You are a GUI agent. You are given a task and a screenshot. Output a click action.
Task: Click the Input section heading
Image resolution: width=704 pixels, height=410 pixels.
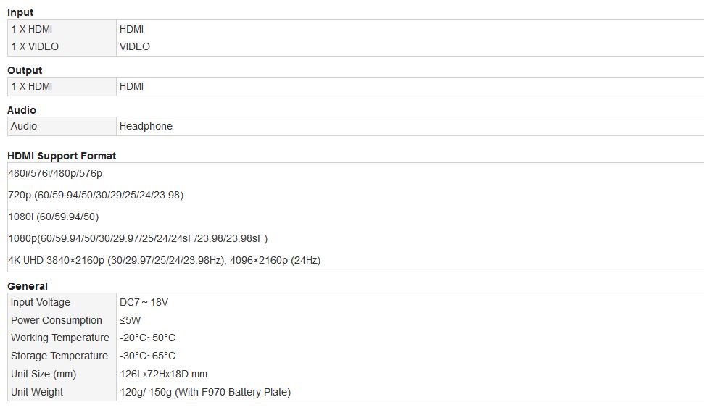point(20,12)
